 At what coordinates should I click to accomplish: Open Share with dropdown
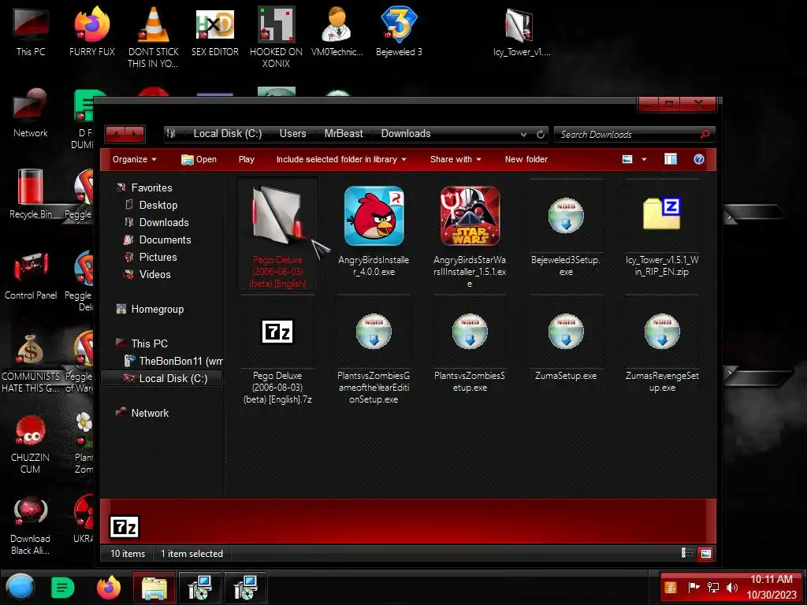tap(456, 159)
